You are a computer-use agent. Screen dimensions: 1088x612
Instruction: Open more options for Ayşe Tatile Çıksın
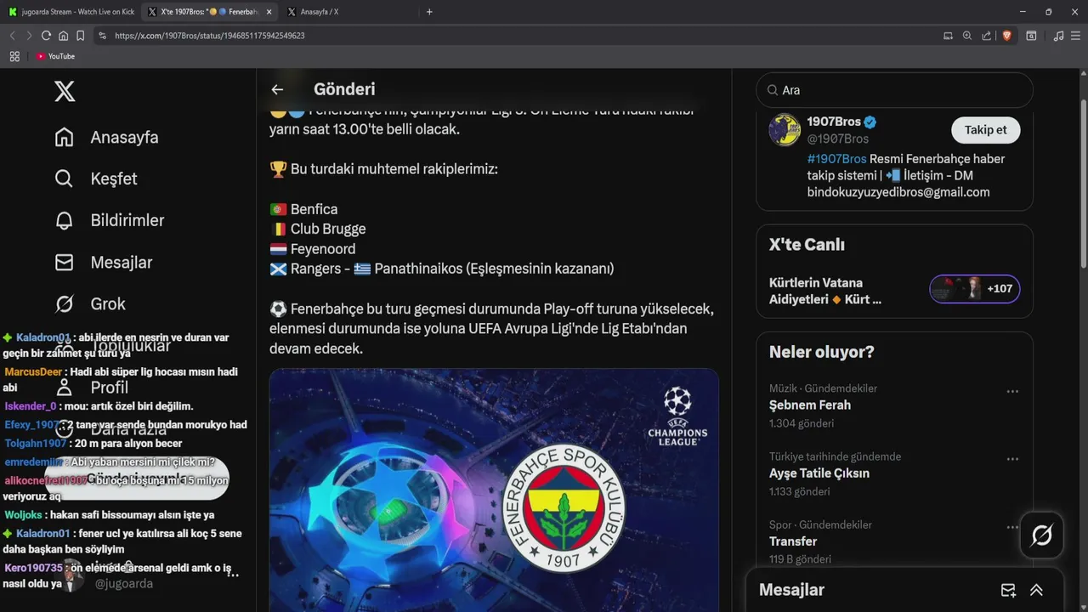[1012, 459]
